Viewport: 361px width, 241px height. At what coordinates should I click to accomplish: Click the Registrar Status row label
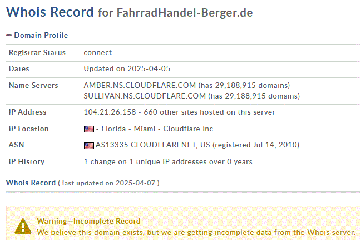37,52
